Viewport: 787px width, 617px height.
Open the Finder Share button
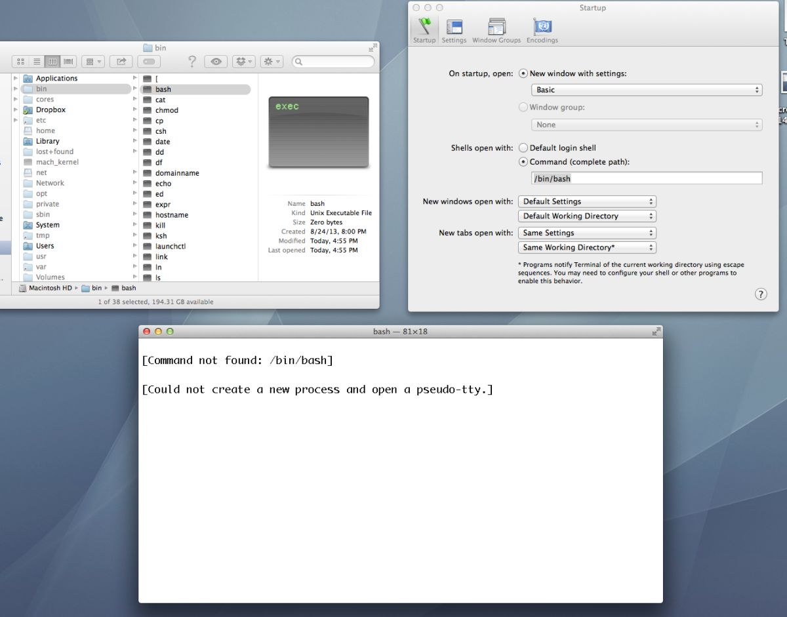[x=121, y=62]
